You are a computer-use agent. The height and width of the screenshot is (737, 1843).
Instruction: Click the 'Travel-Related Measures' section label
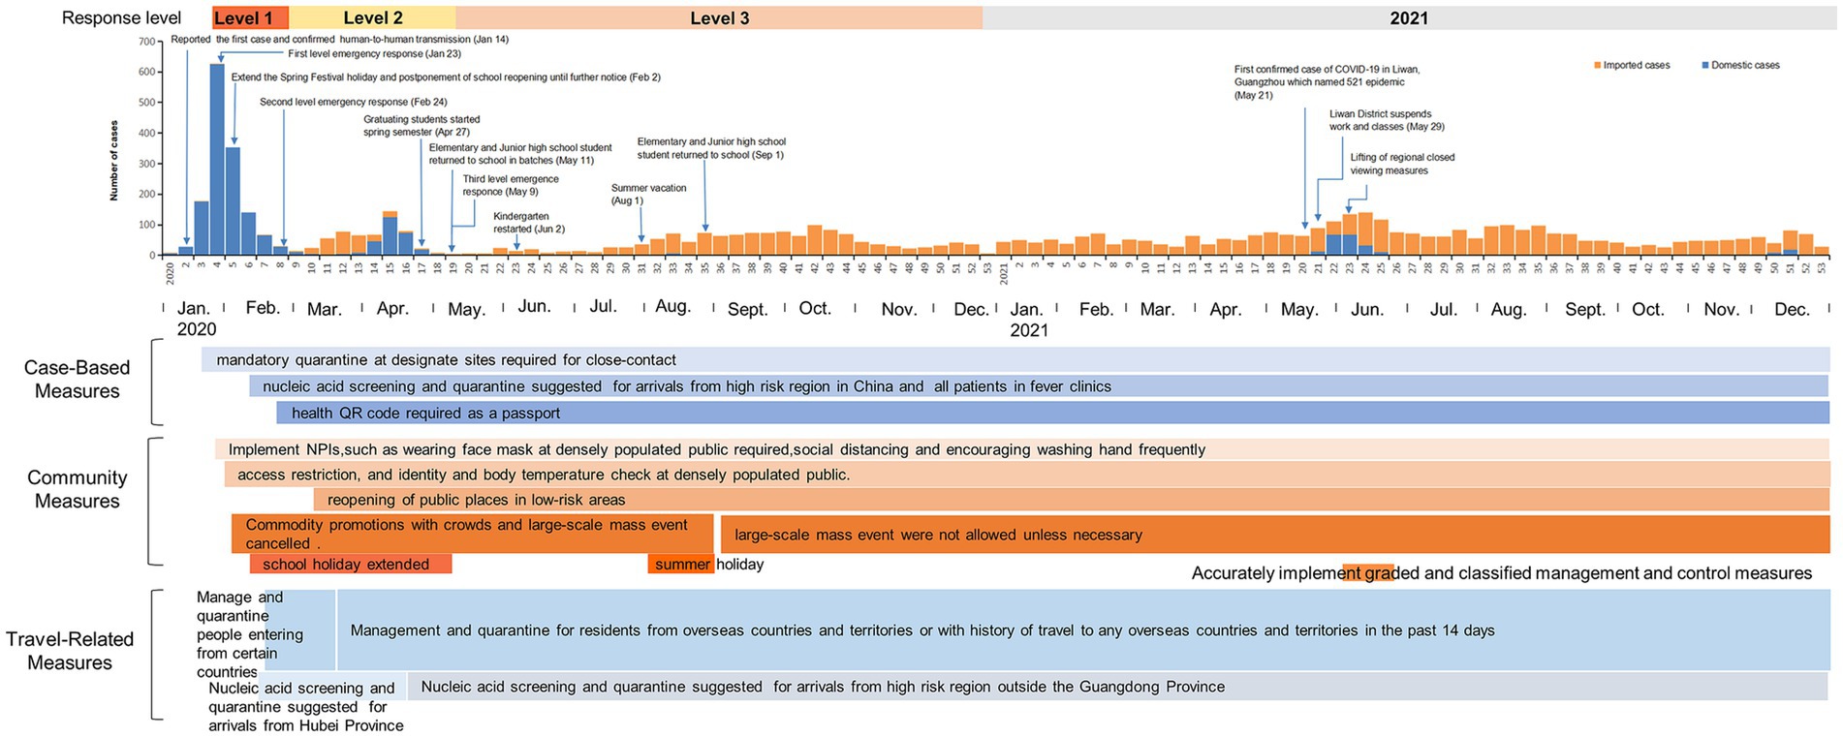[x=70, y=651]
